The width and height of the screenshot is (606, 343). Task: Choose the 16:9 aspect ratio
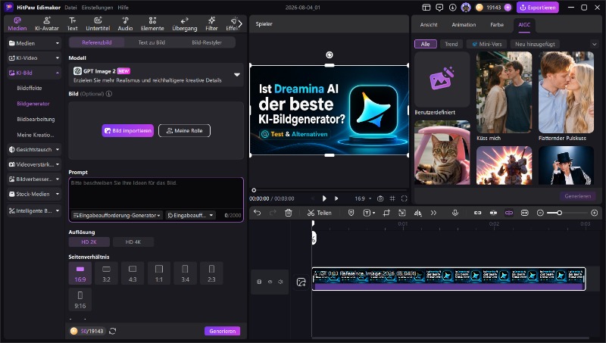point(80,273)
